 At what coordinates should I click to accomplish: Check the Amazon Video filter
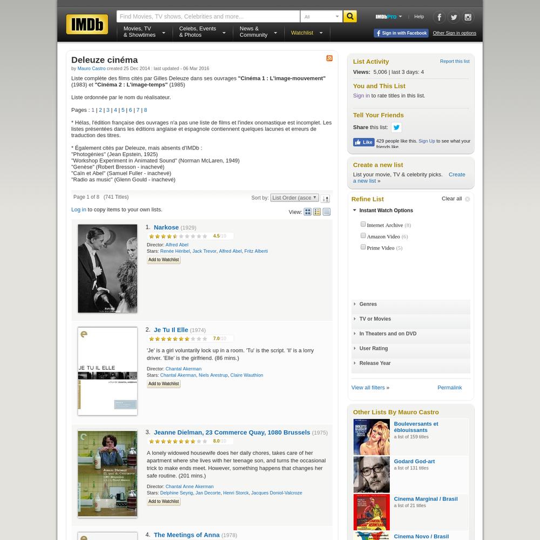pos(363,235)
